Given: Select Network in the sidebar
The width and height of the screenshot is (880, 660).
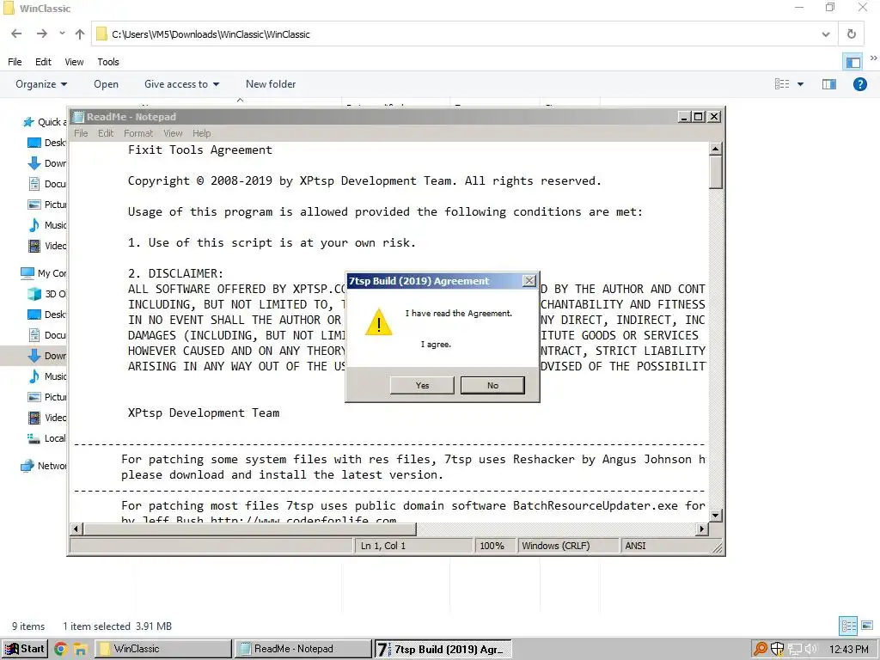Looking at the screenshot, I should [44, 466].
